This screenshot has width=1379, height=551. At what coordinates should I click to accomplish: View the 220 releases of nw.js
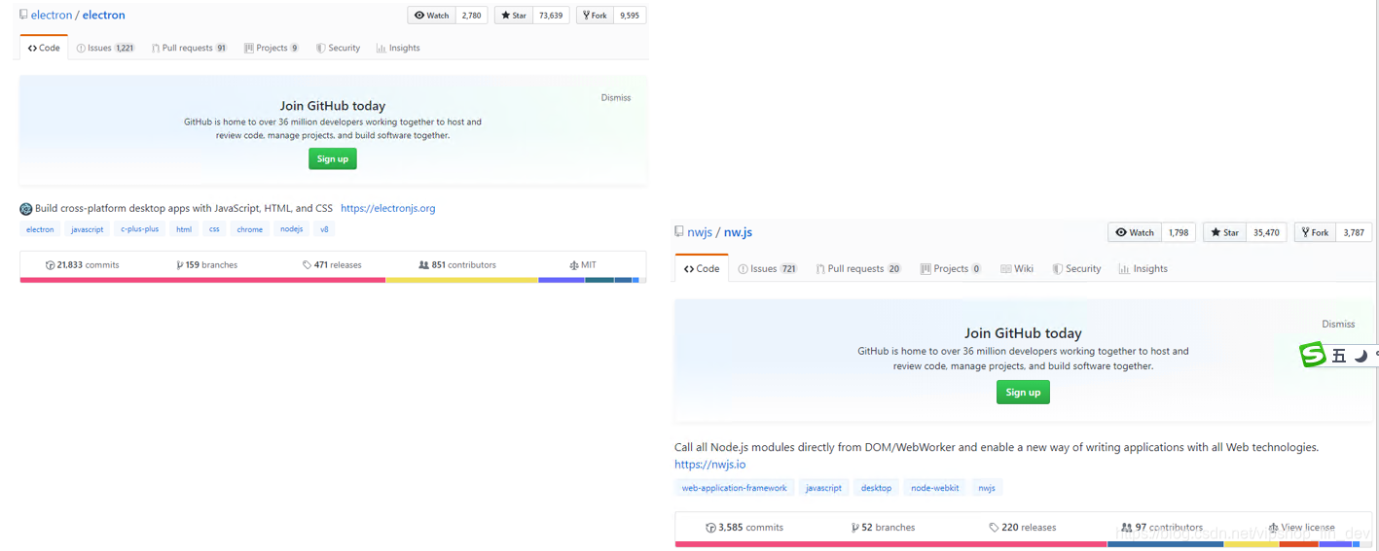[x=1023, y=528]
